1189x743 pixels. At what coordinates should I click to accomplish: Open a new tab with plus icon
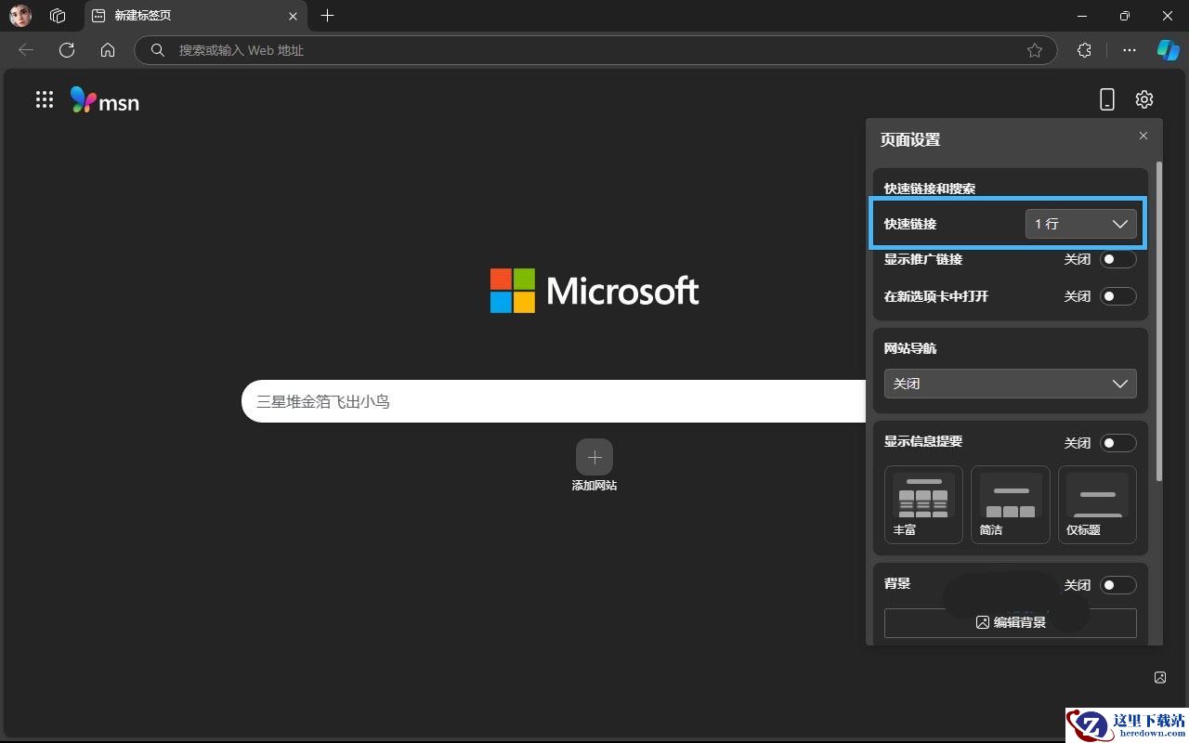coord(327,16)
